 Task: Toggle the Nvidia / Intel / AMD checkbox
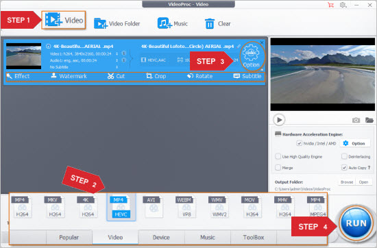(x=299, y=143)
